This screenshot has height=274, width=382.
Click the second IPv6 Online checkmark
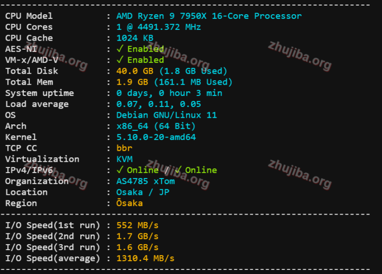pyautogui.click(x=178, y=170)
